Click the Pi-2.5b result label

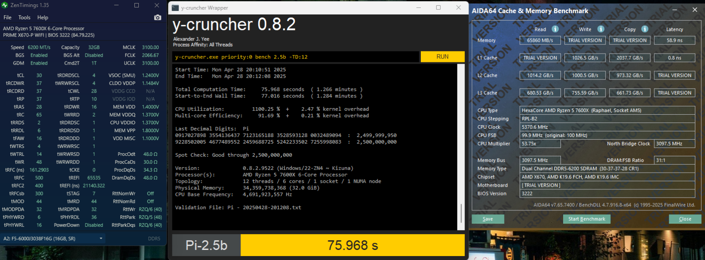coord(206,245)
